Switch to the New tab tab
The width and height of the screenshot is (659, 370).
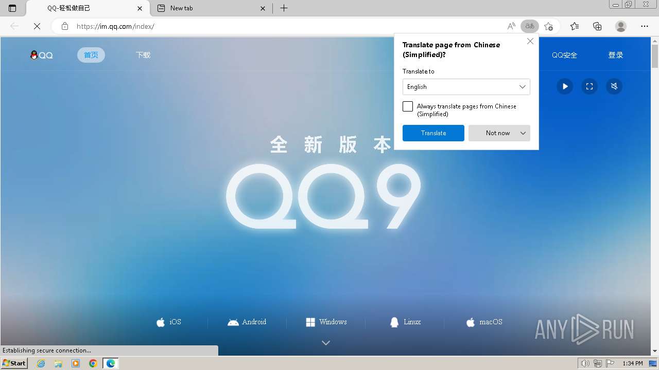[211, 8]
